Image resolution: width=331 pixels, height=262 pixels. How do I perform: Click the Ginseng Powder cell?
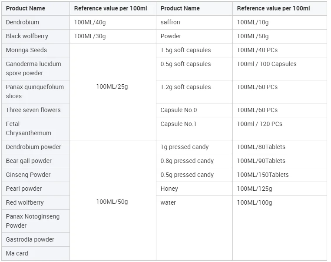tap(28, 175)
